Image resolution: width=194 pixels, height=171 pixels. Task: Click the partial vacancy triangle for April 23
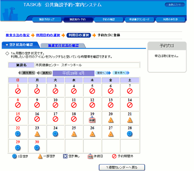[37, 134]
